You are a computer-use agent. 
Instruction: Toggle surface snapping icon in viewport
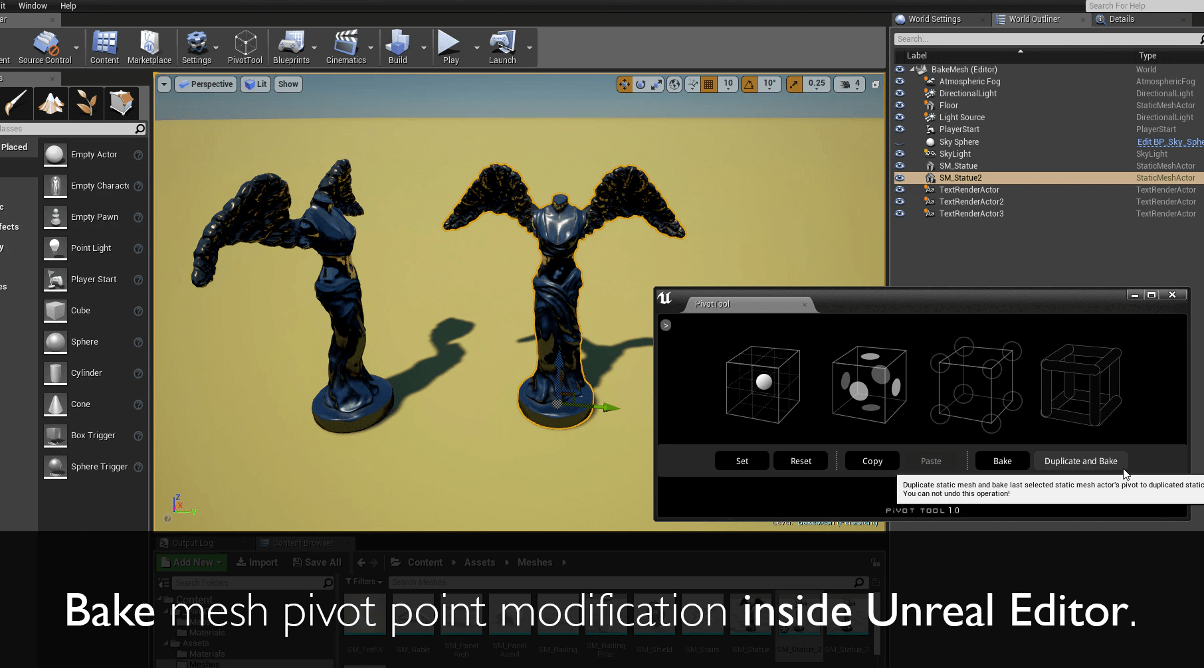[x=693, y=84]
